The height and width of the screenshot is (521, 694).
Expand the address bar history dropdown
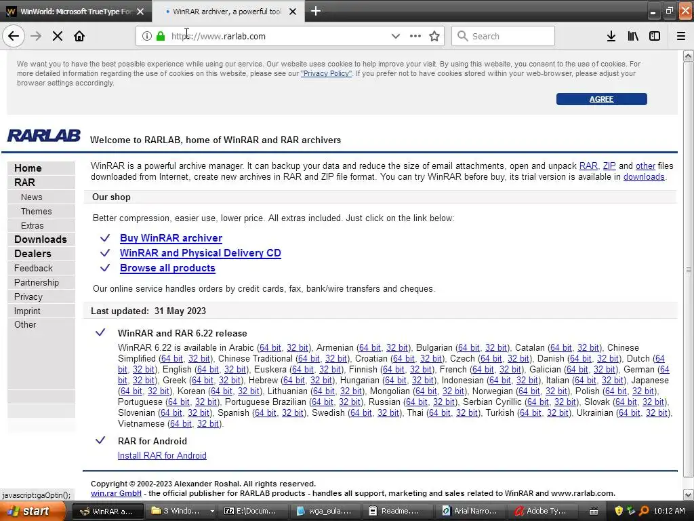[x=395, y=36]
